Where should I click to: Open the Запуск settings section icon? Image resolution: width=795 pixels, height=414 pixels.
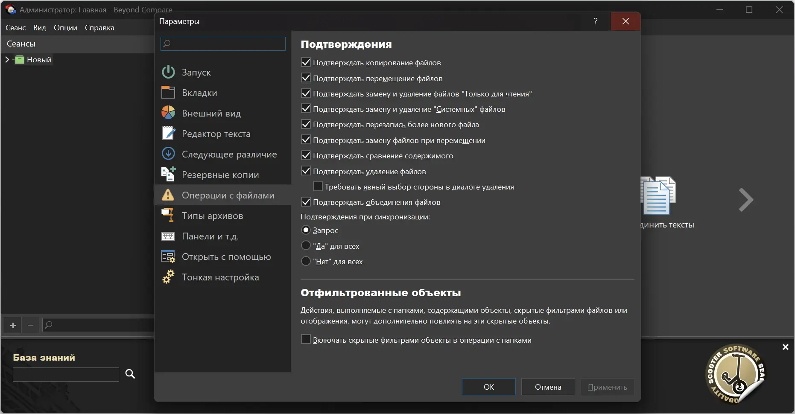(x=168, y=72)
